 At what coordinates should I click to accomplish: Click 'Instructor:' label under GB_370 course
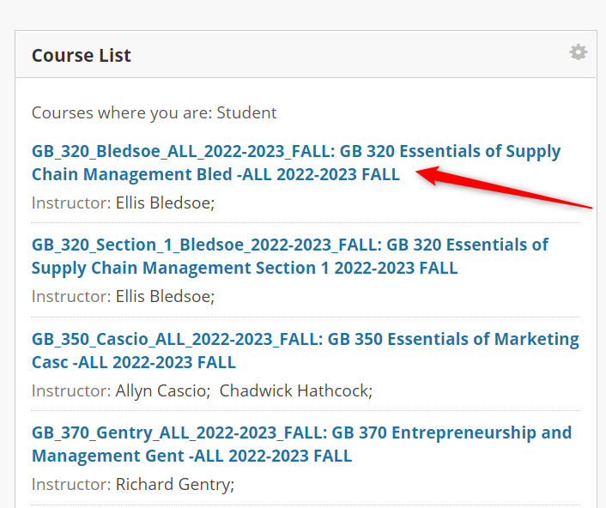click(71, 485)
